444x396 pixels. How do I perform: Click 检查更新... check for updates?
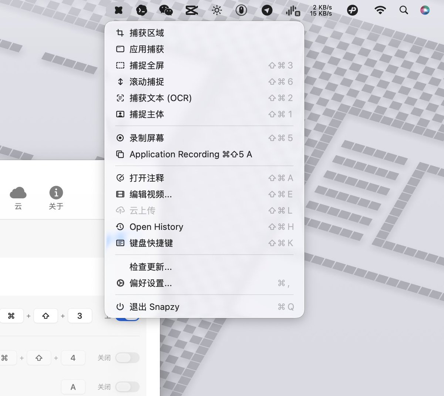(x=204, y=267)
